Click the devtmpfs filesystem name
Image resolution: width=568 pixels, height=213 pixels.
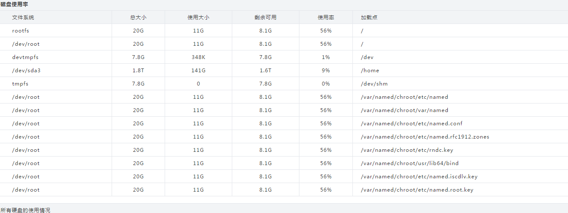tap(26, 57)
